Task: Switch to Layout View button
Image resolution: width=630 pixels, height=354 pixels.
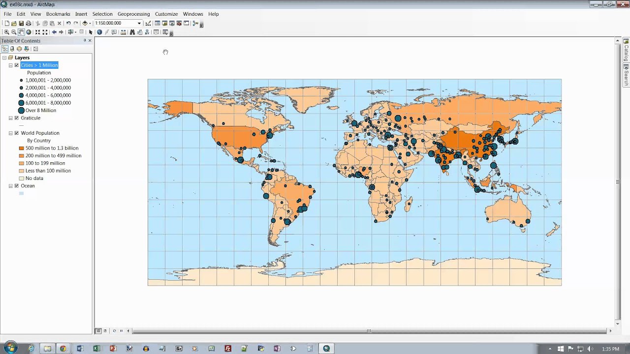Action: 105,331
